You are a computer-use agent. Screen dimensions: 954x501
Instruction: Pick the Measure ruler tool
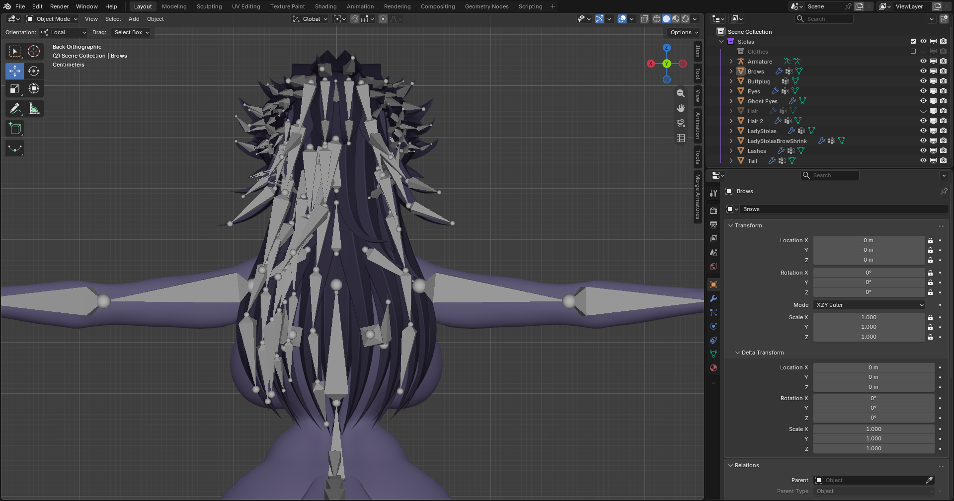(34, 109)
